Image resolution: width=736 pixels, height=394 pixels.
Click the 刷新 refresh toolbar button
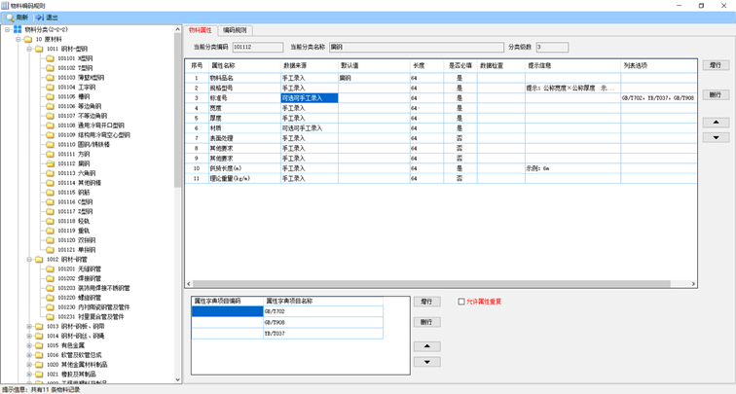tap(17, 18)
